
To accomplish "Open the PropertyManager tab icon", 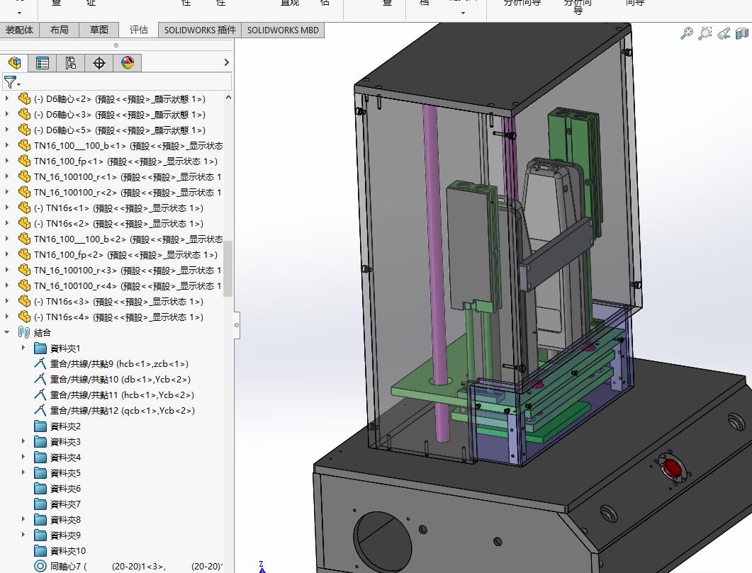I will (43, 63).
